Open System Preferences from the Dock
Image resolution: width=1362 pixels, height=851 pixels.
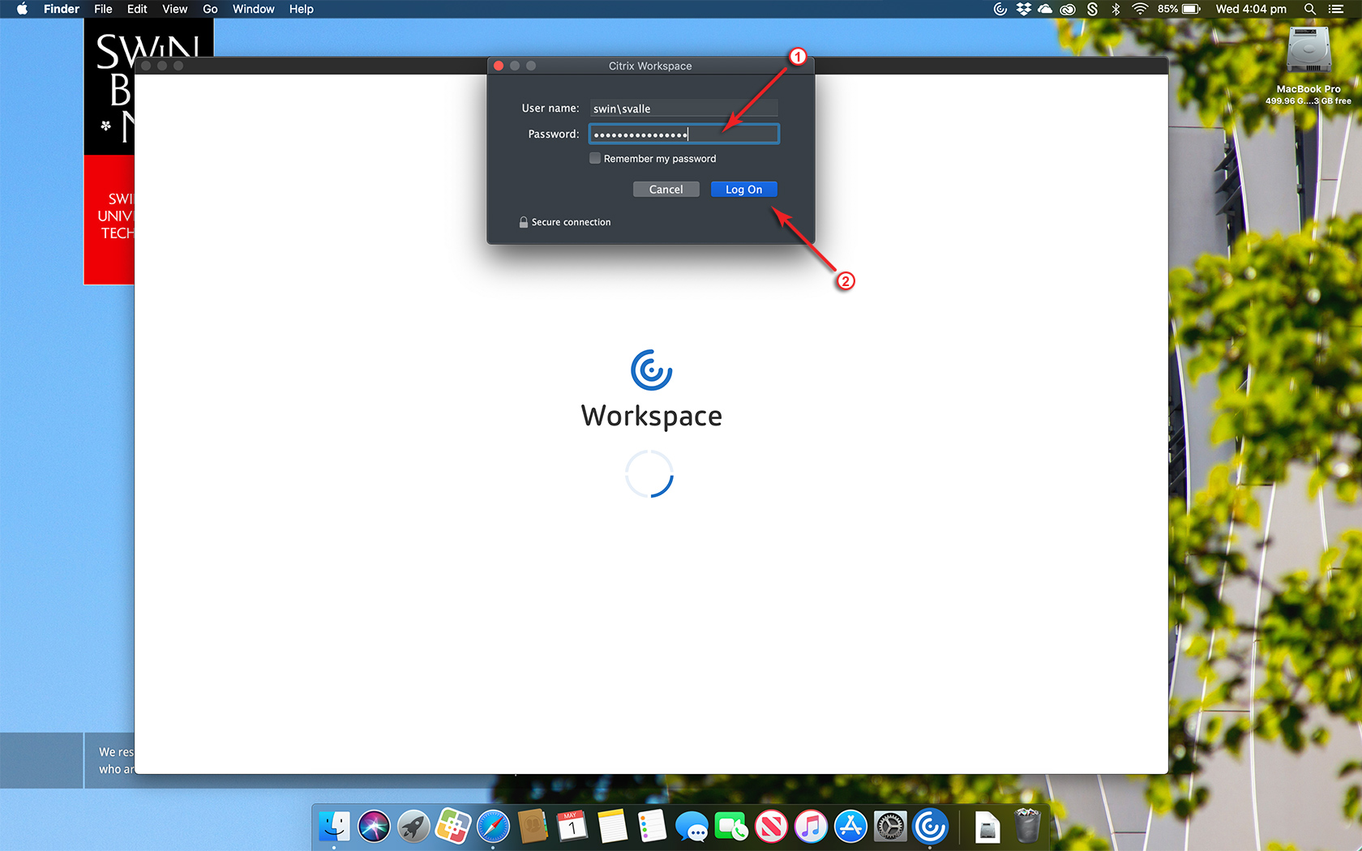tap(890, 827)
